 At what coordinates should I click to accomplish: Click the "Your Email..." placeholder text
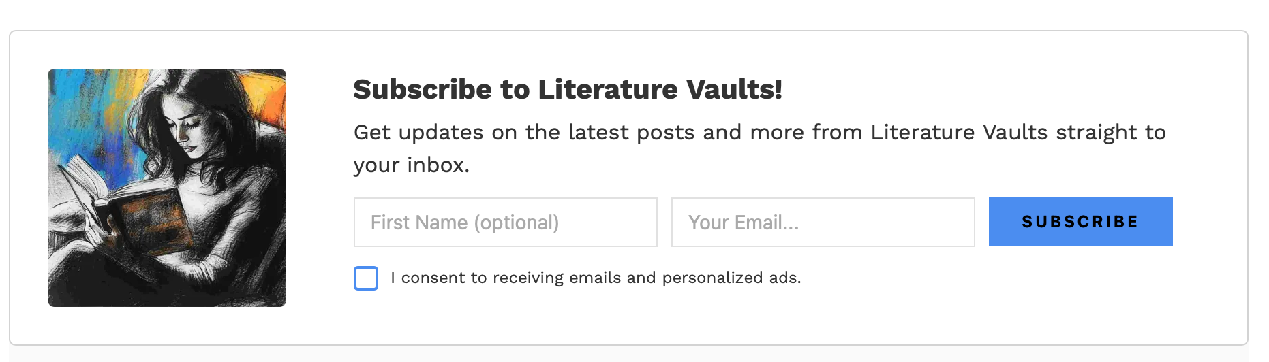(x=743, y=223)
